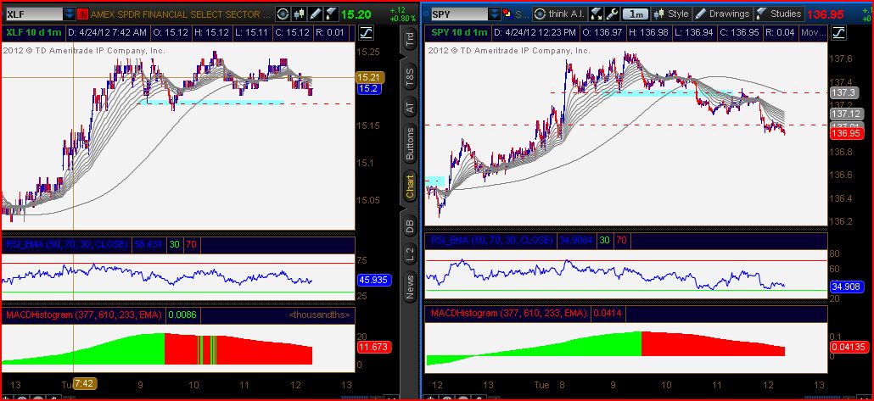
Task: Open Studies flask icon in XLF chart toolbar
Action: 331,14
